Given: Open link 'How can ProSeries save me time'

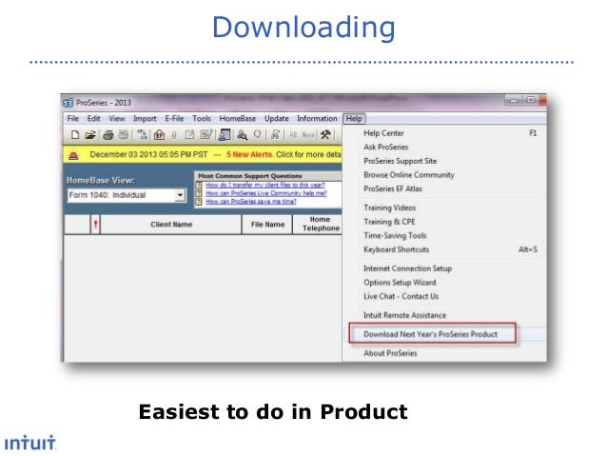Looking at the screenshot, I should coord(251,202).
